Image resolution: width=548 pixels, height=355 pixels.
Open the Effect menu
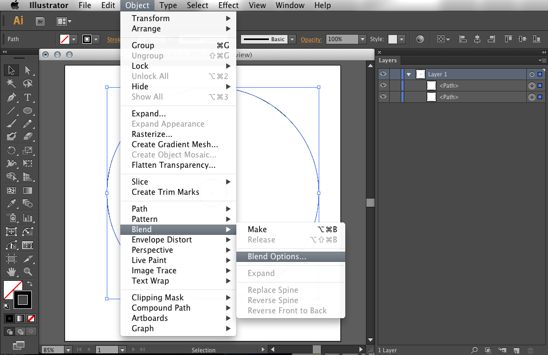(228, 5)
